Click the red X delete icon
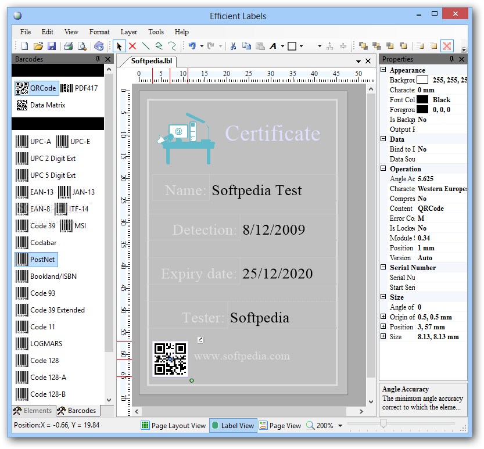The image size is (484, 449). coord(132,46)
